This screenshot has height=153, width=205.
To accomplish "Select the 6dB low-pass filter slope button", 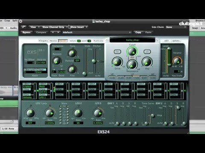I will (x=144, y=78).
